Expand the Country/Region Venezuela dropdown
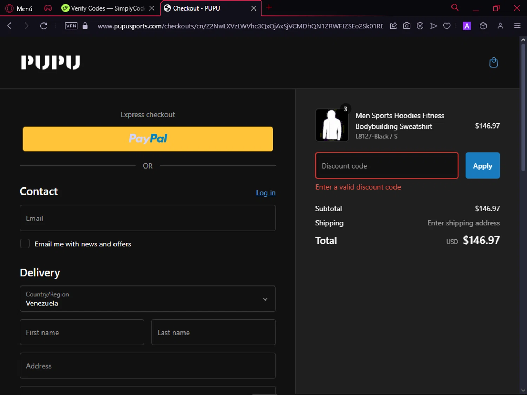This screenshot has width=527, height=395. pyautogui.click(x=148, y=299)
